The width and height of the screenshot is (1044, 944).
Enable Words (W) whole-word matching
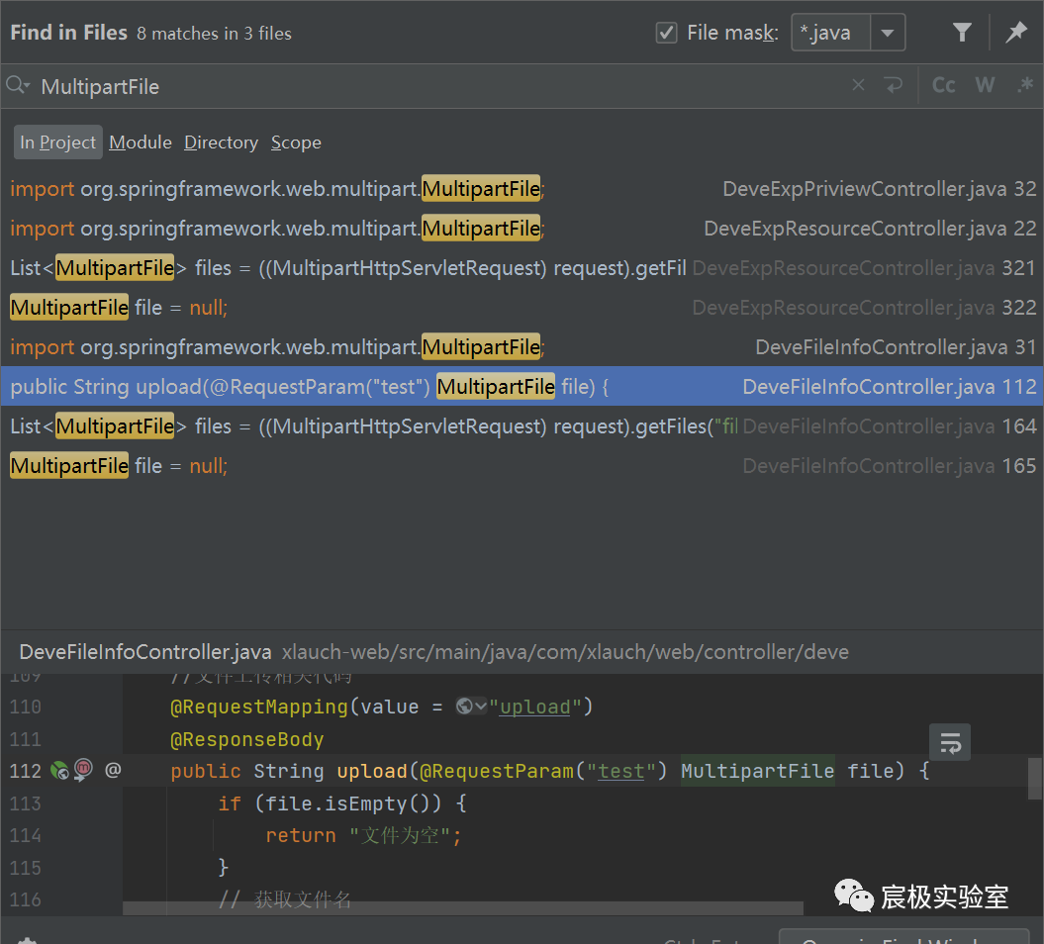click(985, 86)
